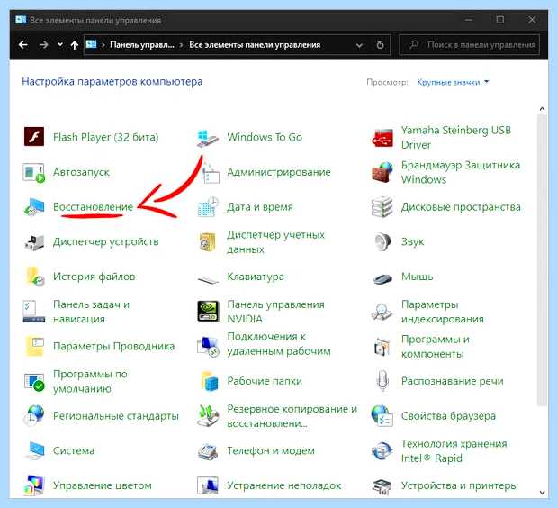Open the Мышь link text
558x508 pixels.
point(417,277)
